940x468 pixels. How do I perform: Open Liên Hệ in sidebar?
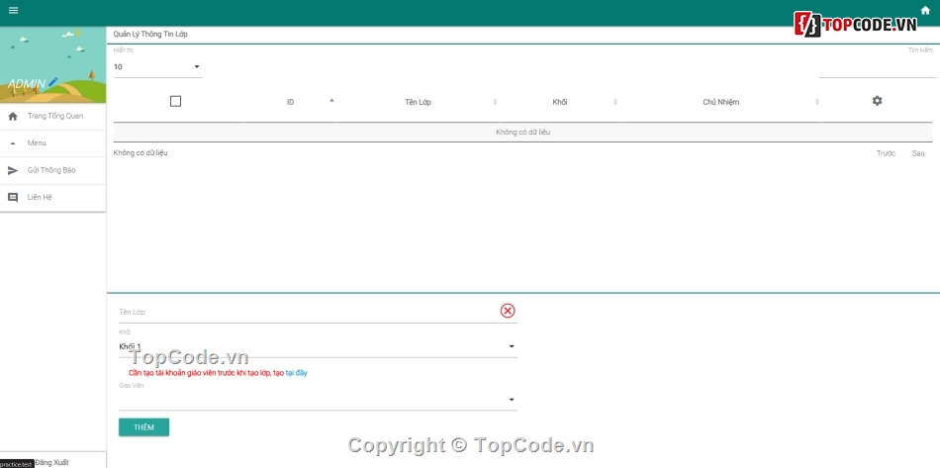52,197
